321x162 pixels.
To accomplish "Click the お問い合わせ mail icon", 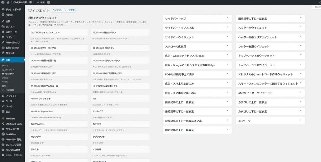I will (3, 48).
